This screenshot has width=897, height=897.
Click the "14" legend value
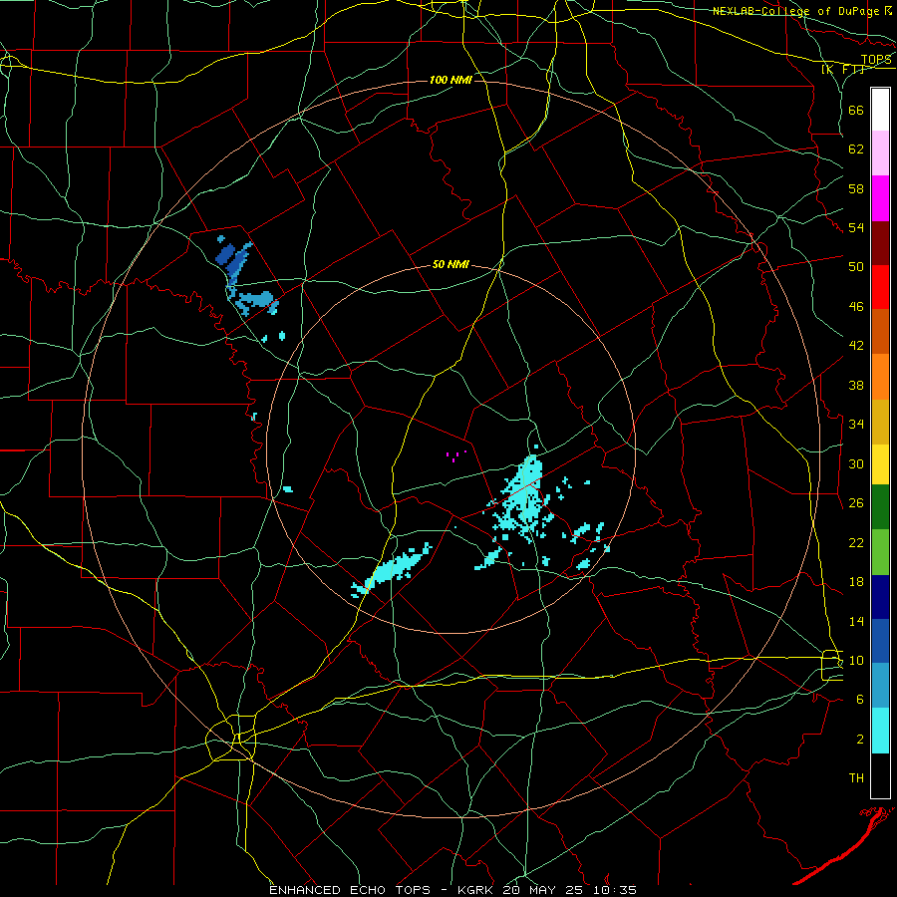[x=856, y=621]
